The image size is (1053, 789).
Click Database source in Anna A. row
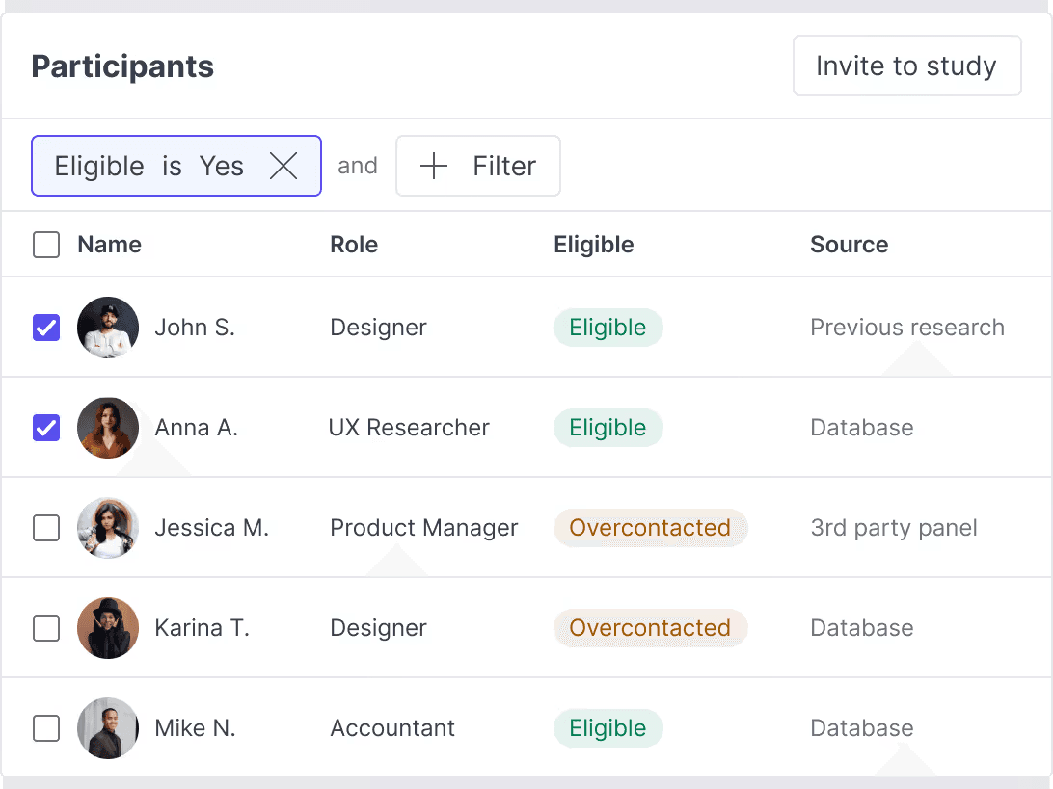(862, 428)
